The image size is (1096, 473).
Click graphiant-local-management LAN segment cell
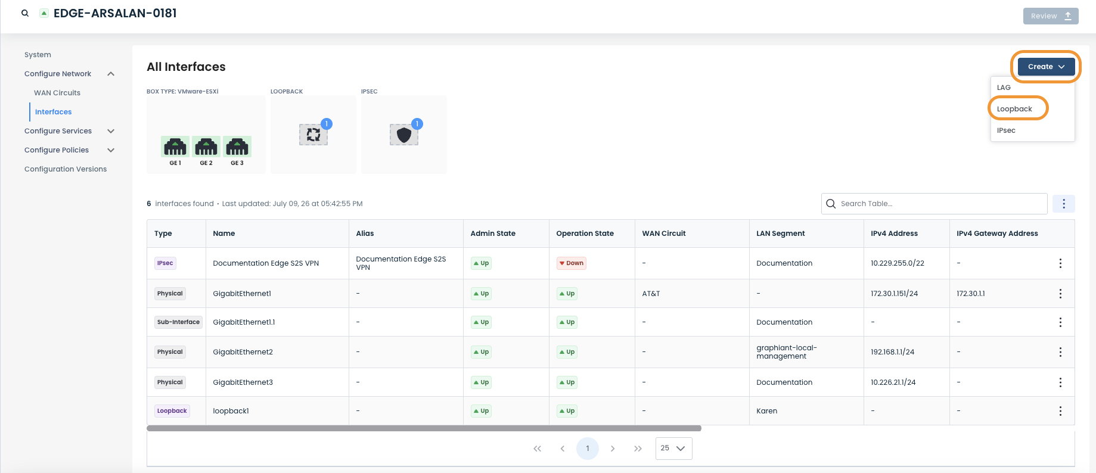click(x=787, y=352)
